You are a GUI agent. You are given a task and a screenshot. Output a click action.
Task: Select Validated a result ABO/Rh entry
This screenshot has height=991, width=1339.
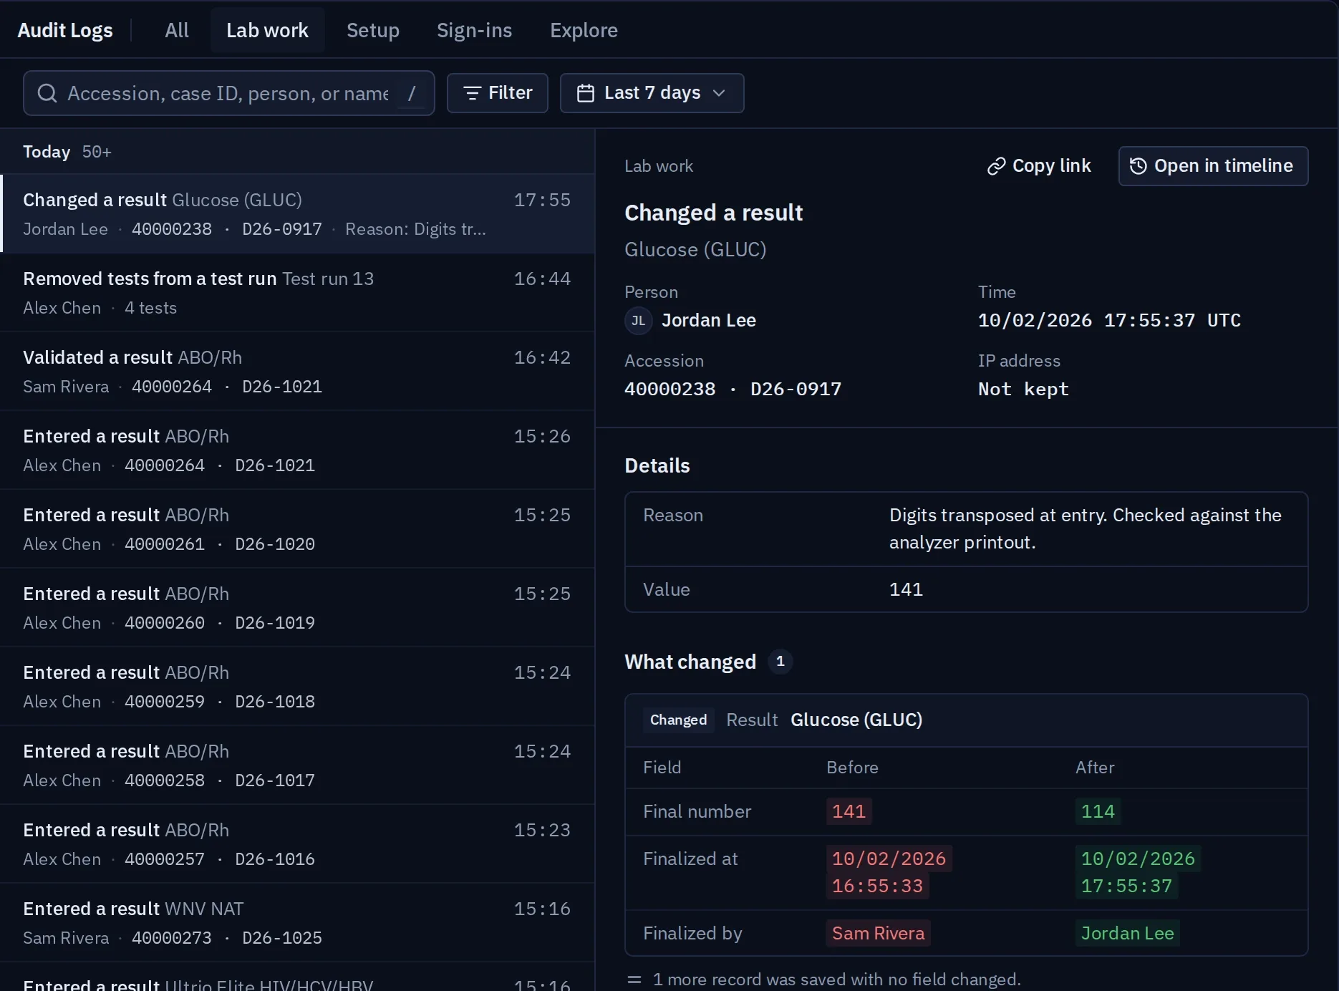(x=298, y=371)
